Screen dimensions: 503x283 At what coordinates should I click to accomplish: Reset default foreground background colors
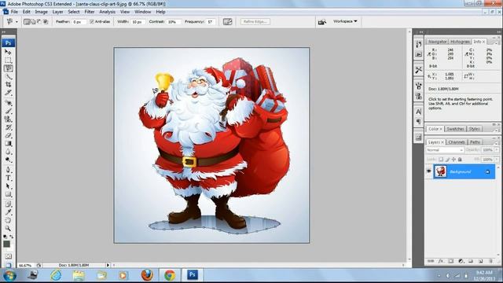click(5, 237)
